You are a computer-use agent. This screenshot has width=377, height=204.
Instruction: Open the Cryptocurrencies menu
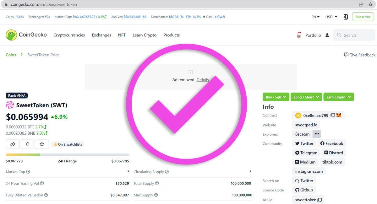pos(69,35)
